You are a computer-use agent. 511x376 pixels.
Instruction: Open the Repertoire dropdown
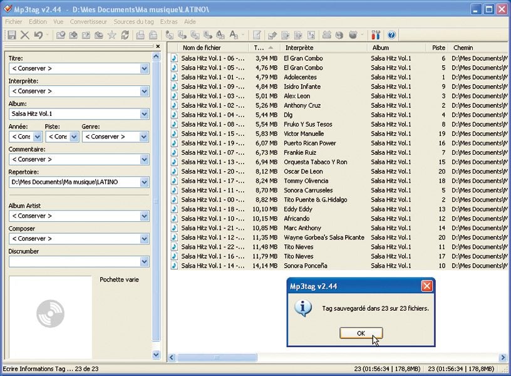coord(144,182)
